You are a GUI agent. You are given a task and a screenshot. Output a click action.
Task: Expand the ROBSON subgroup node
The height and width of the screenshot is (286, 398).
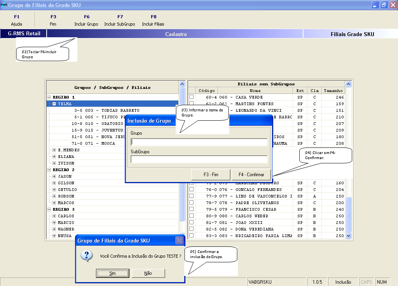tap(54, 196)
